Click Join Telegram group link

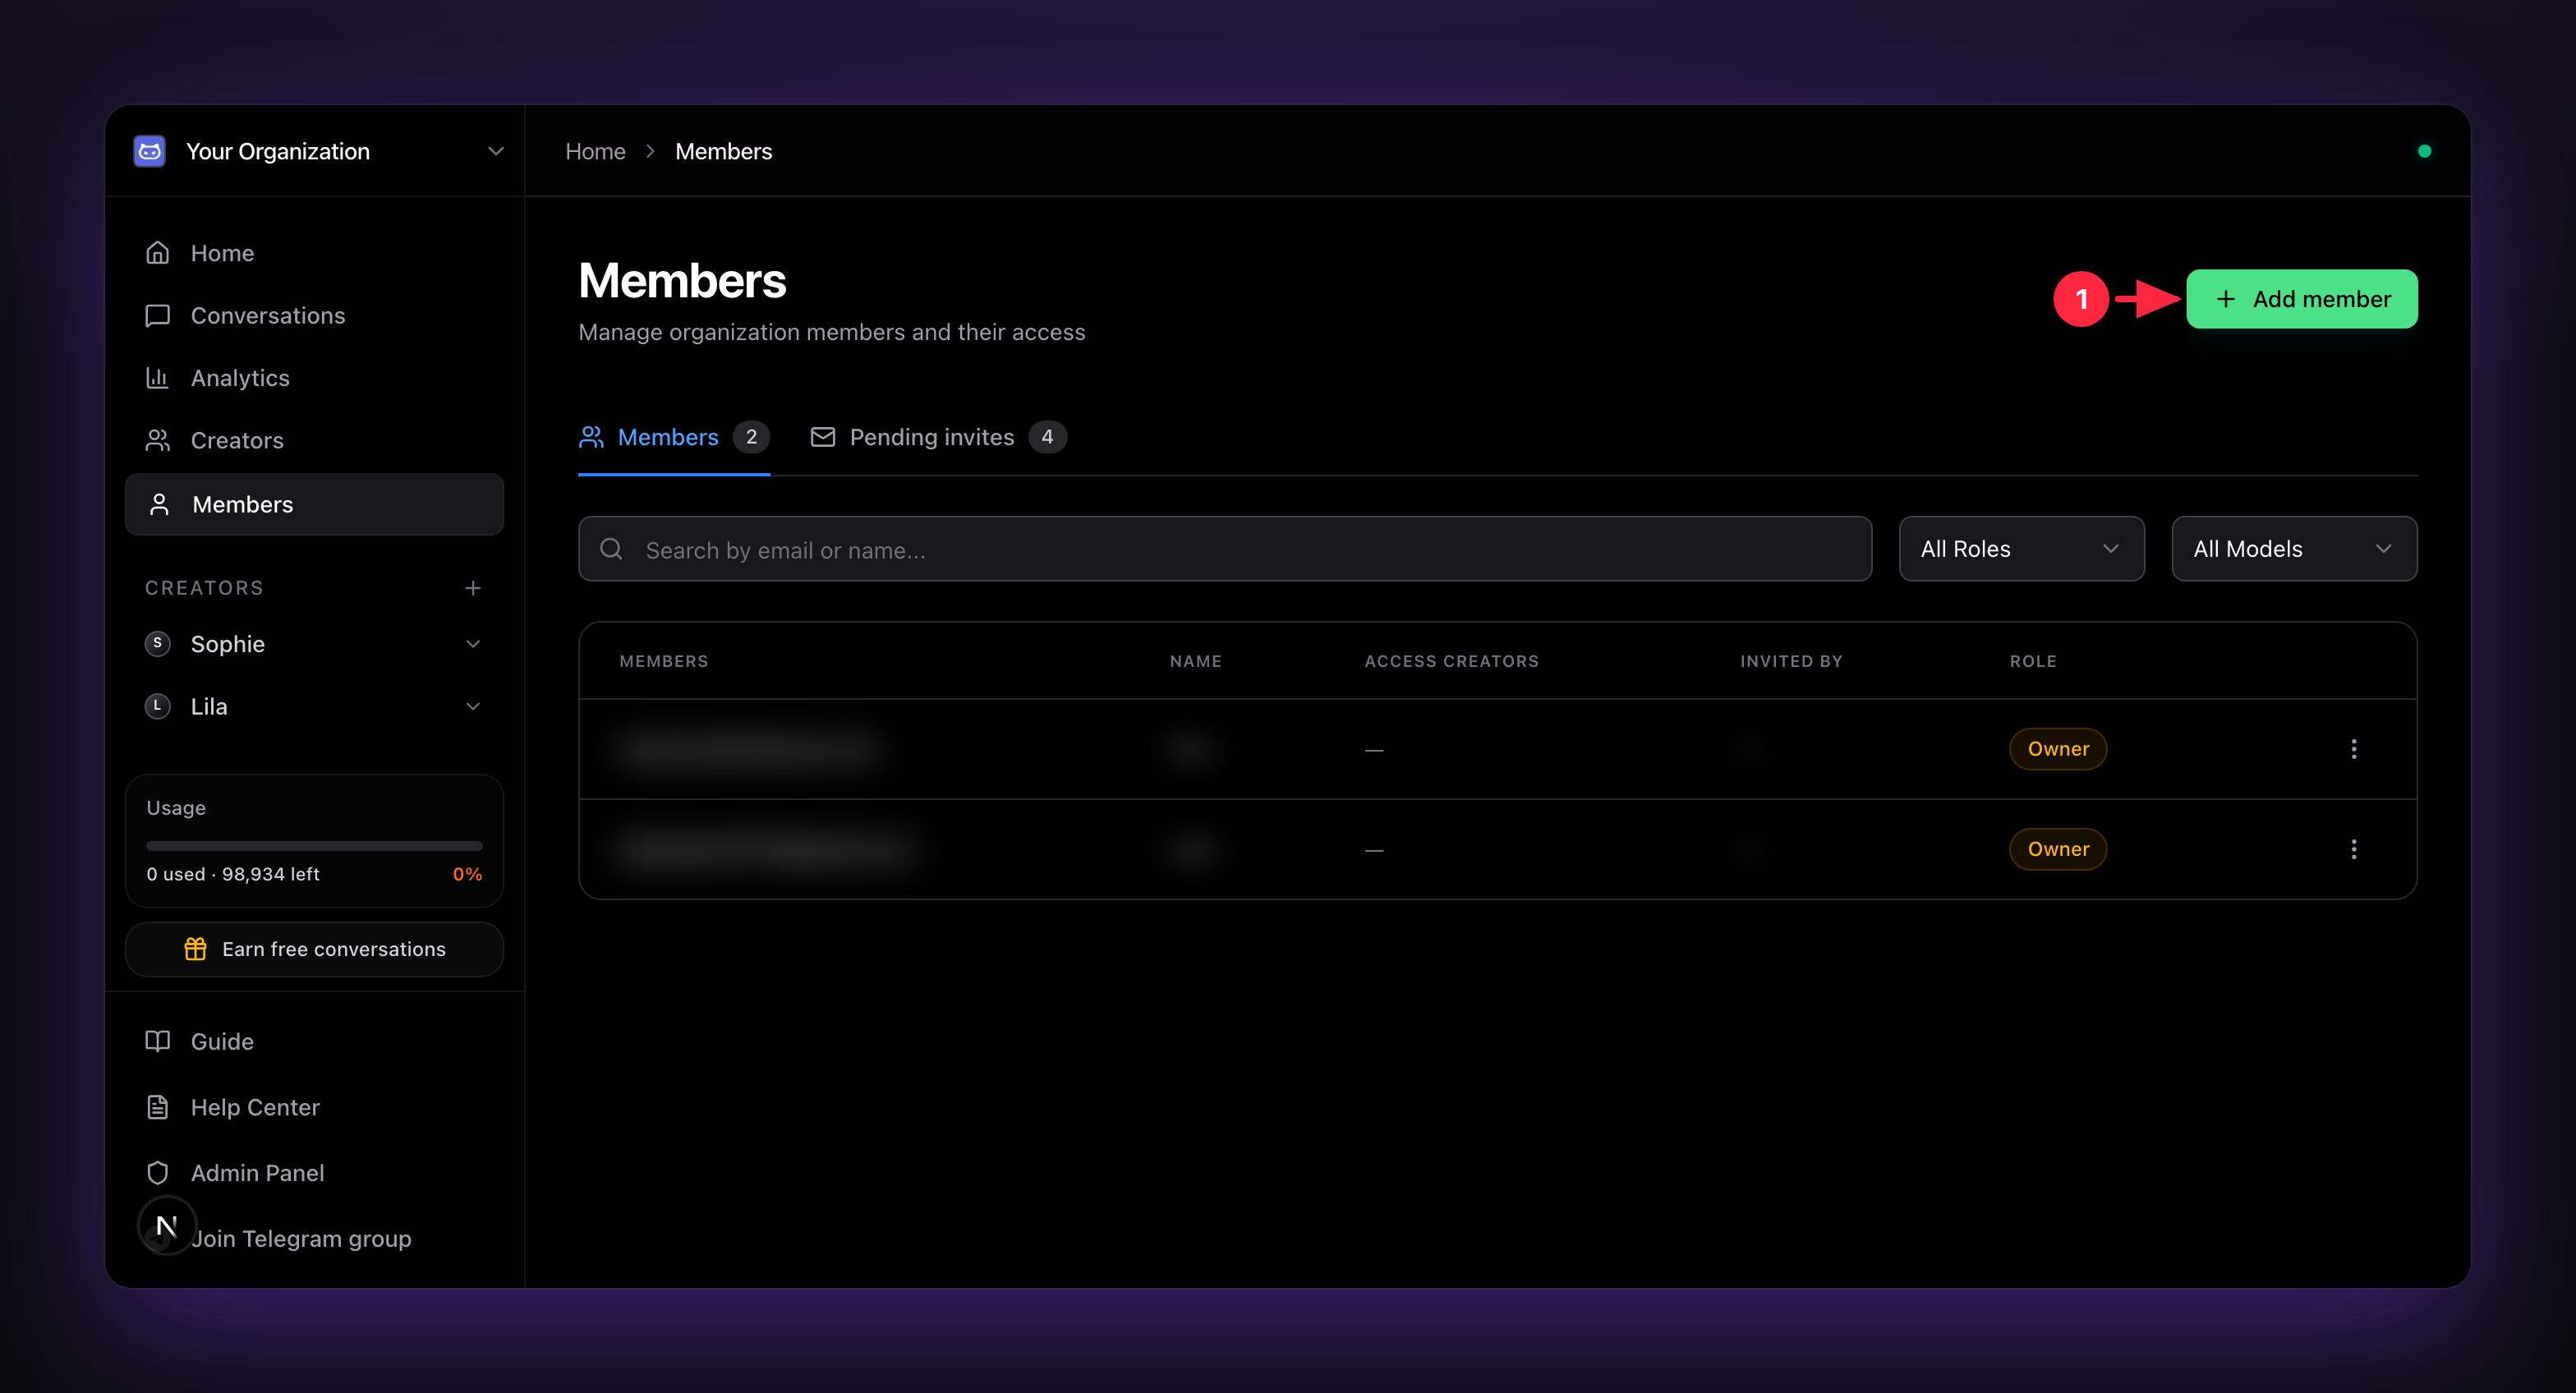click(x=301, y=1239)
